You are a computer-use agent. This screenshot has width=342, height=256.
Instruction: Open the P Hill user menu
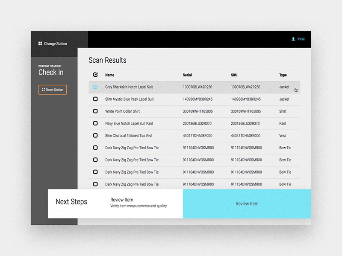point(298,39)
